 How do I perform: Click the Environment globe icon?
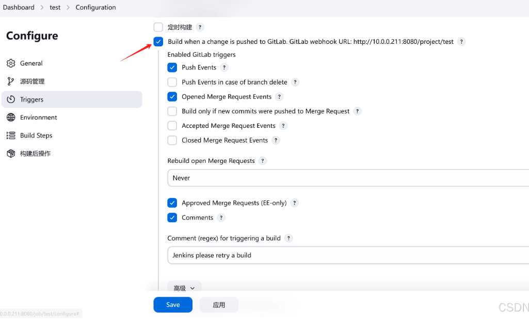(11, 117)
